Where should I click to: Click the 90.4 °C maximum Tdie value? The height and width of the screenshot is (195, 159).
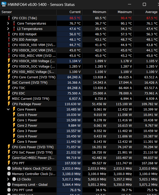(x=126, y=18)
